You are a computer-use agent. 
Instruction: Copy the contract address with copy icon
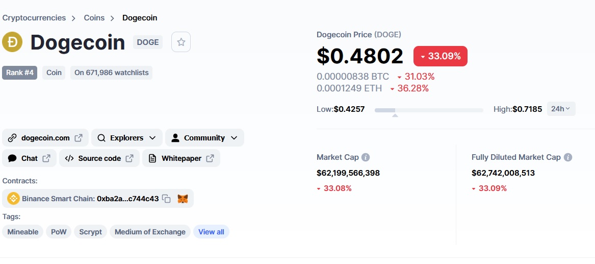[166, 198]
